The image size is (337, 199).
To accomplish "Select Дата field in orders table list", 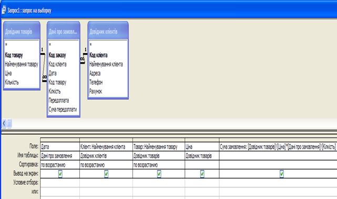I will coord(53,73).
